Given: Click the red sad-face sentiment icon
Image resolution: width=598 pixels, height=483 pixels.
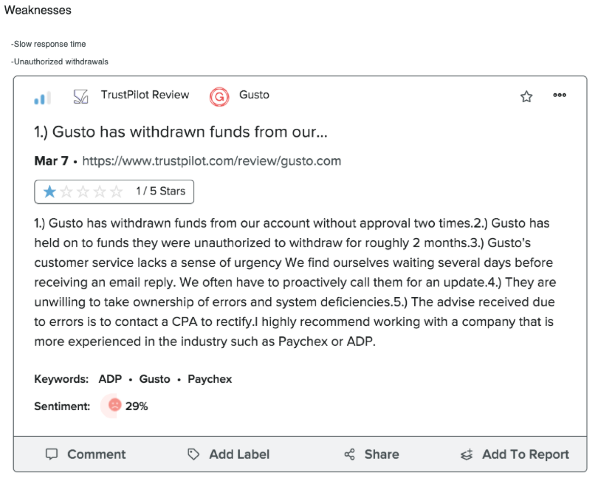Looking at the screenshot, I should (x=114, y=405).
